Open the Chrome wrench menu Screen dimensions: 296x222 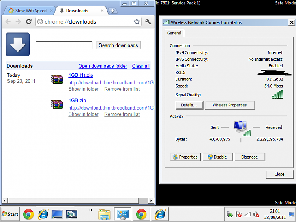tap(148, 22)
